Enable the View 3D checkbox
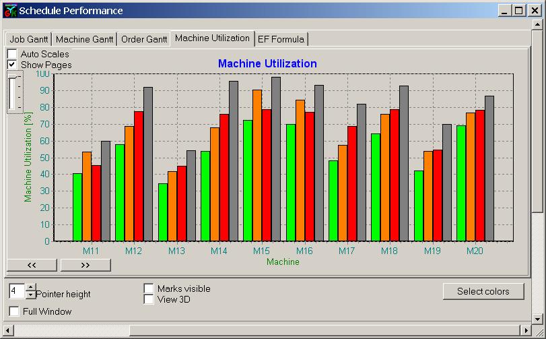 coord(149,299)
